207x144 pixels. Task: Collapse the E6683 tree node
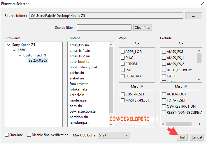(x=14, y=50)
